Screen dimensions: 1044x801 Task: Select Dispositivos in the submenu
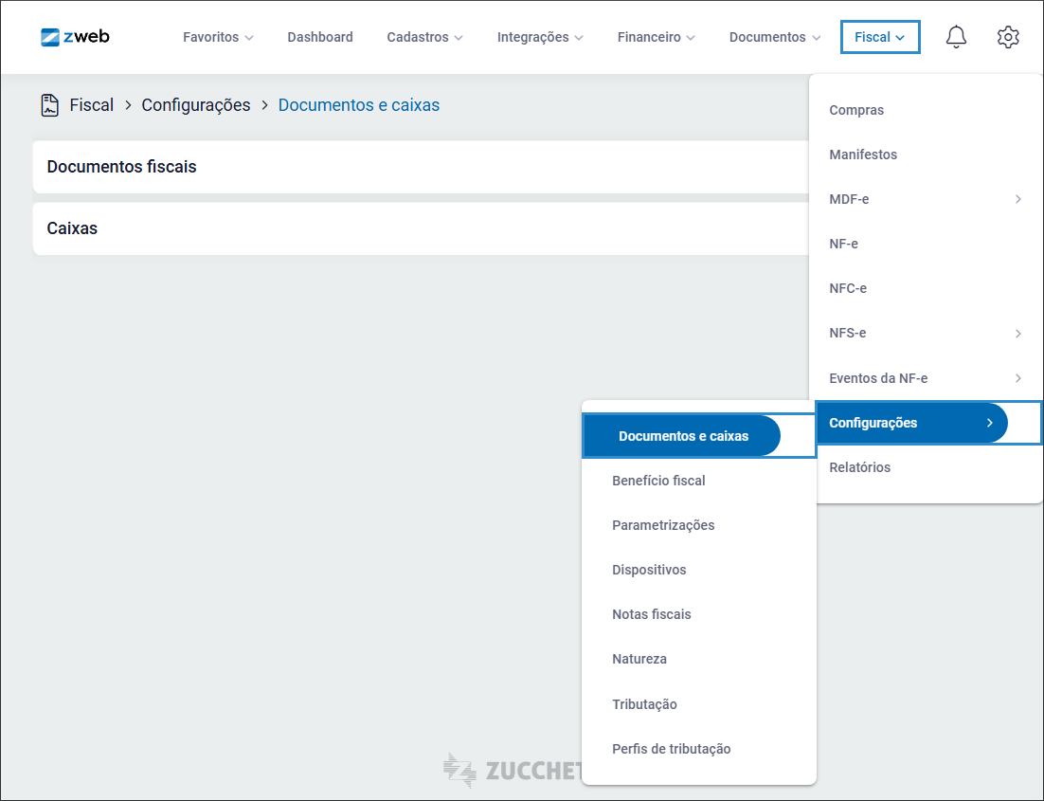(x=699, y=570)
